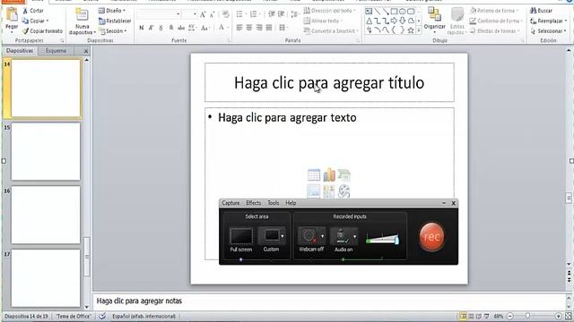Viewport: 574px width, 322px height.
Task: Increase list indent level
Action: tap(281, 14)
